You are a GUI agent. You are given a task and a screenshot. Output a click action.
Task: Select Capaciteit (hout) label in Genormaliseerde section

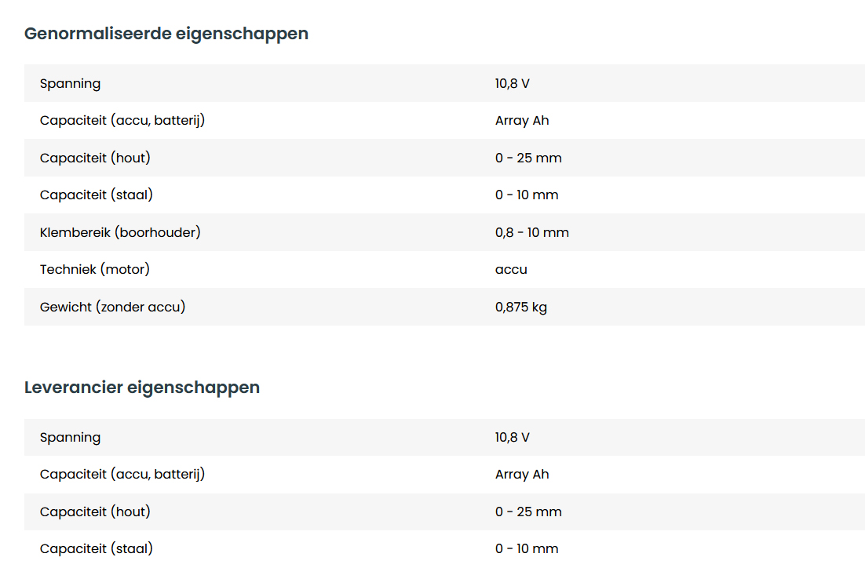click(95, 158)
